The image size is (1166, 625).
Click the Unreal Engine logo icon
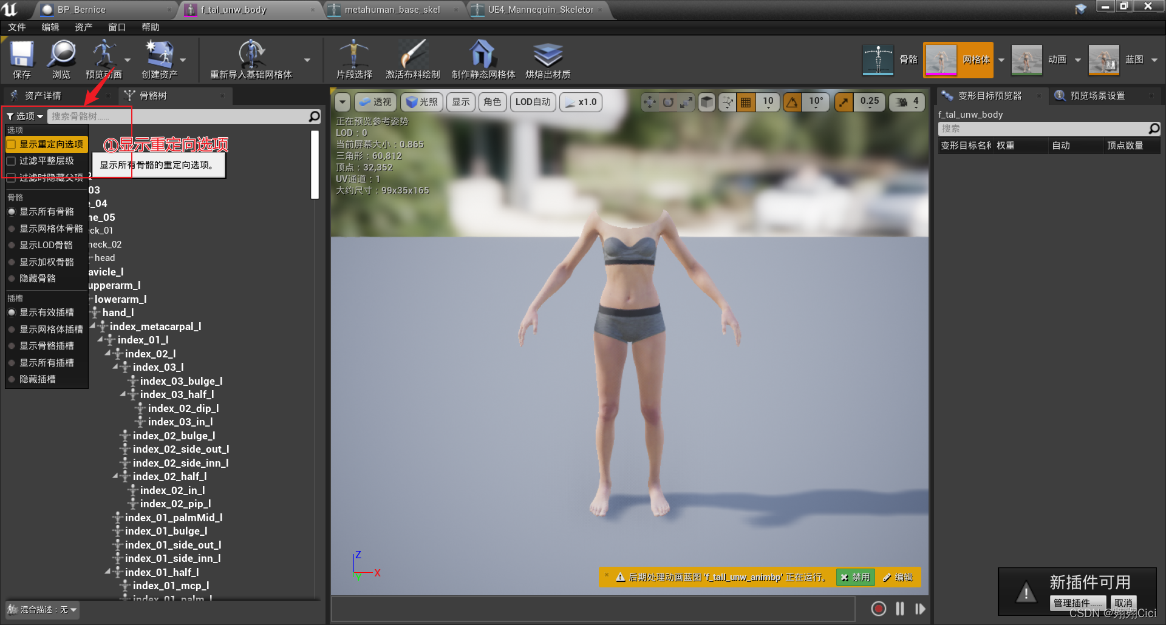click(10, 9)
